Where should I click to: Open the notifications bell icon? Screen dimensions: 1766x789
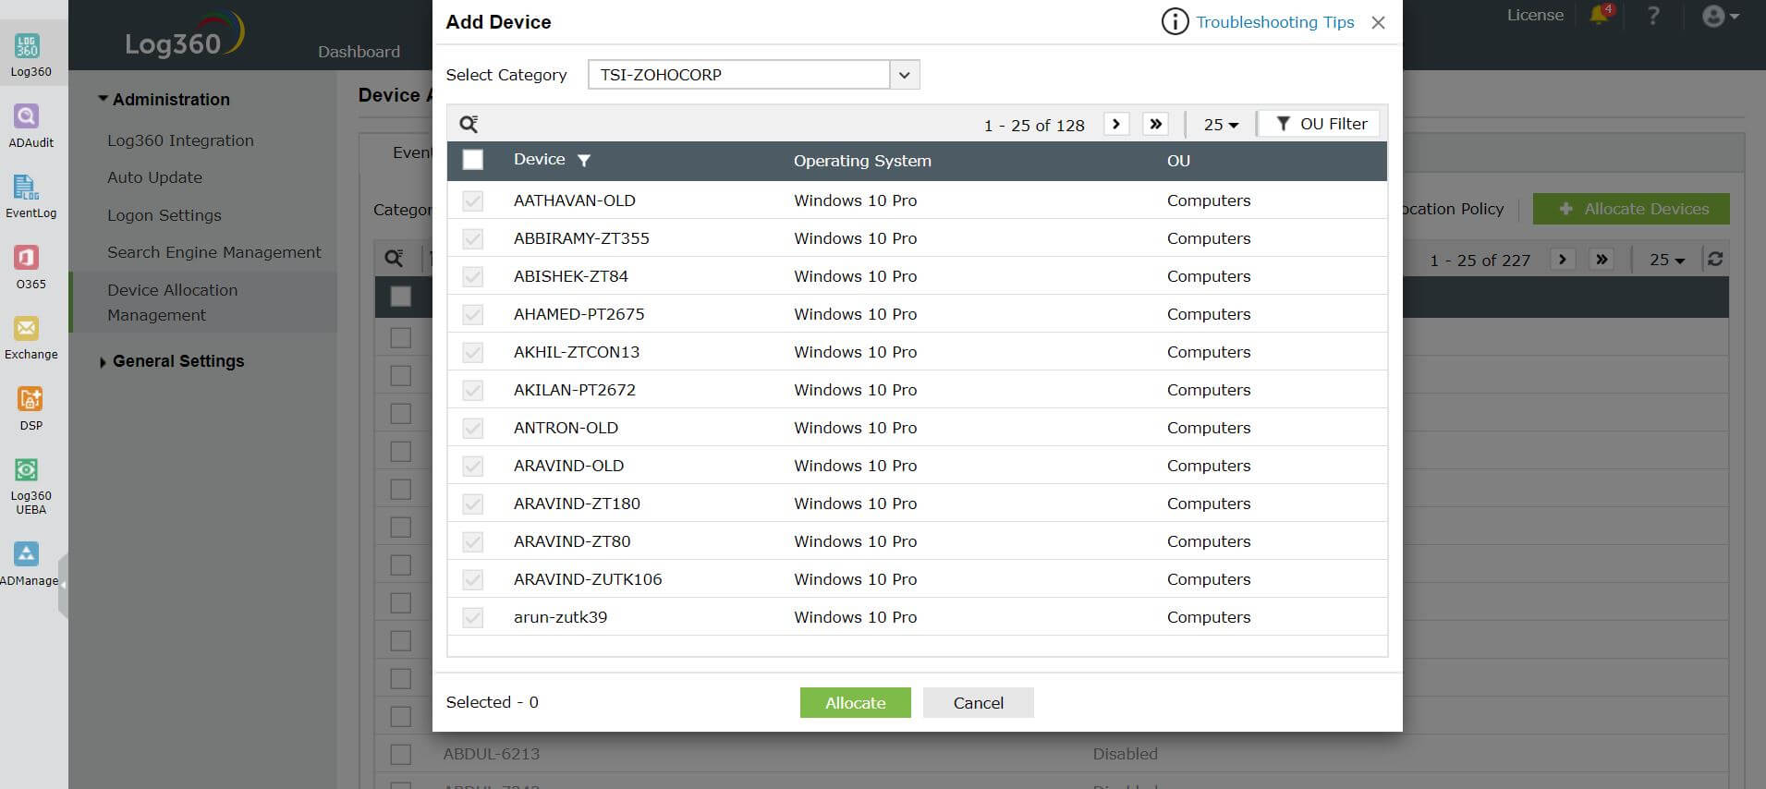pos(1600,15)
